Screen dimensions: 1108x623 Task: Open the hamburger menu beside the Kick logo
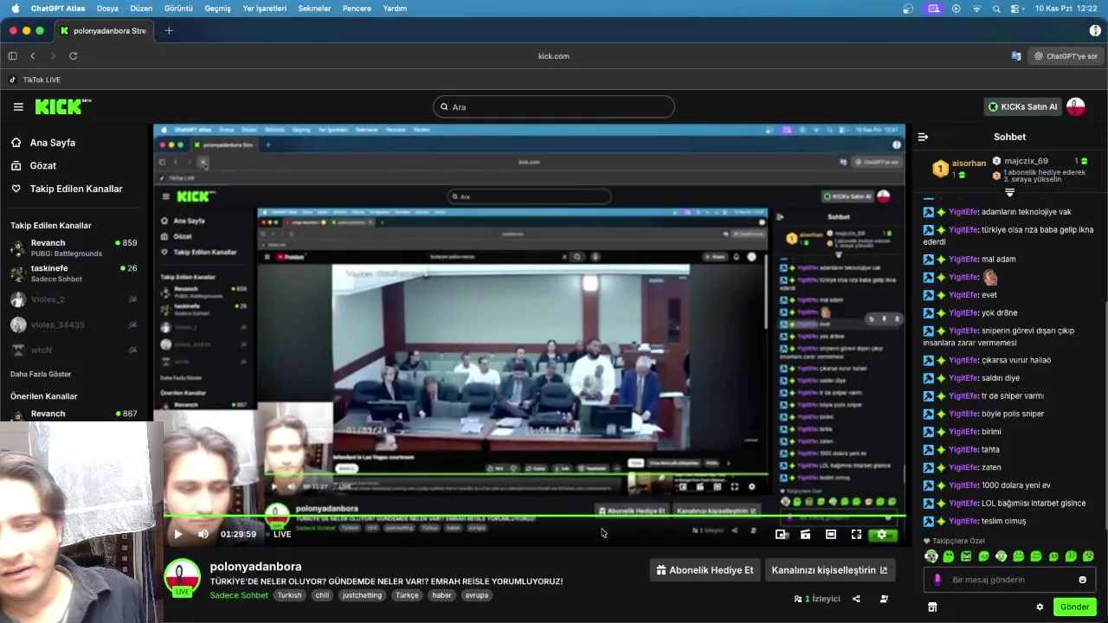(18, 106)
